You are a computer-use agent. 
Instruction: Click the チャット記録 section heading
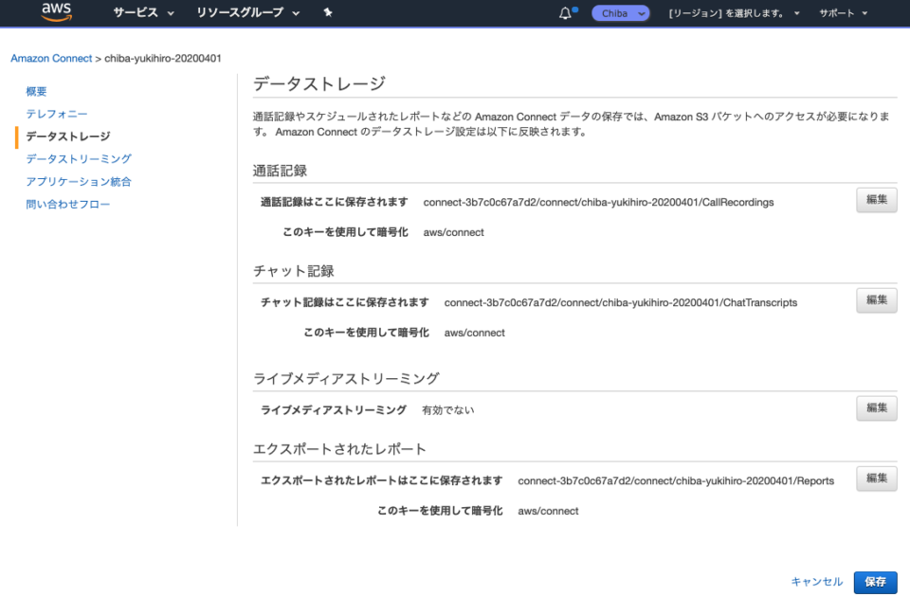click(x=293, y=271)
